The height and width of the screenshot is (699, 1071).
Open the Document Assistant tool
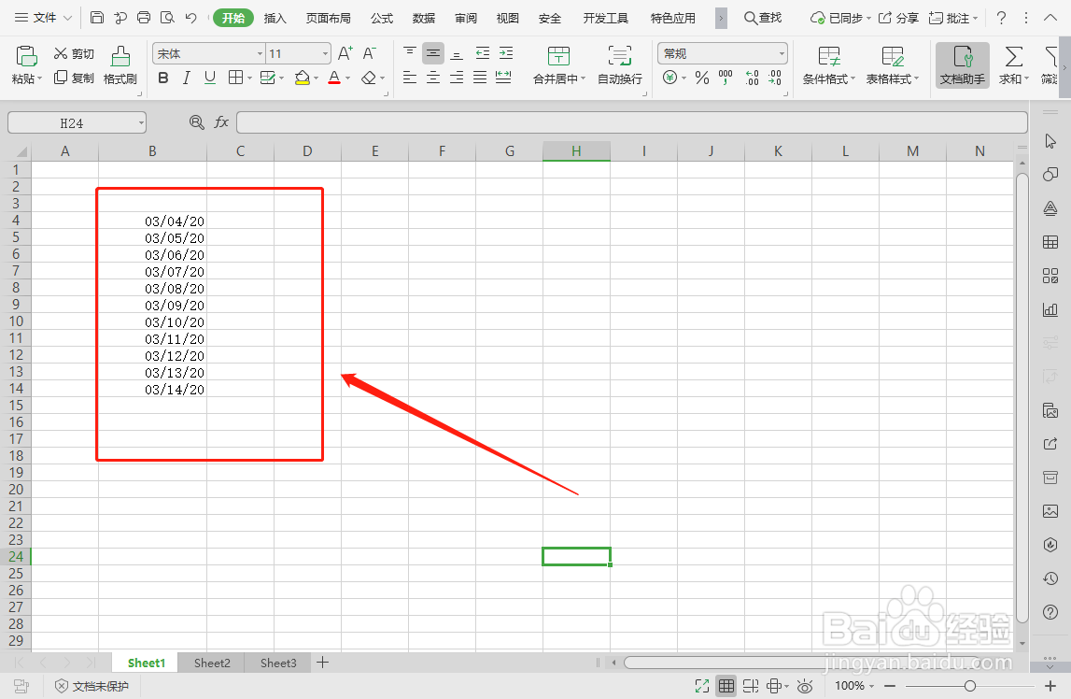[x=963, y=65]
